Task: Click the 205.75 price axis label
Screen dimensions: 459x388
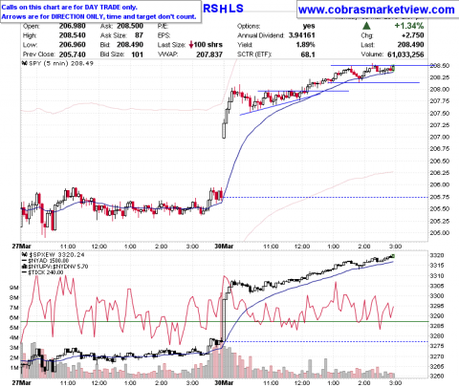Action: click(x=440, y=197)
